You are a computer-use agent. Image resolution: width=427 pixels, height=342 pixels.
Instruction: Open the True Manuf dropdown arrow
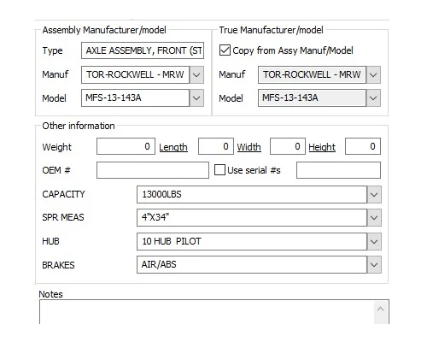(x=373, y=75)
